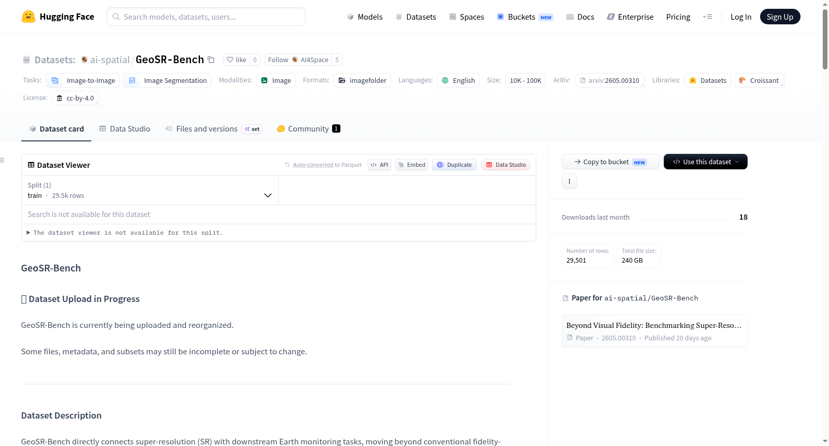829x446 pixels.
Task: Open the Use this dataset dropdown
Action: click(706, 162)
